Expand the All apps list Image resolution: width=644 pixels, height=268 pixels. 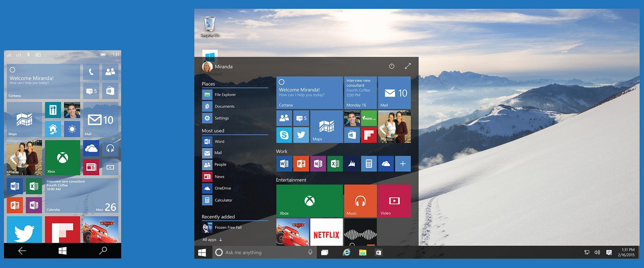[x=212, y=240]
